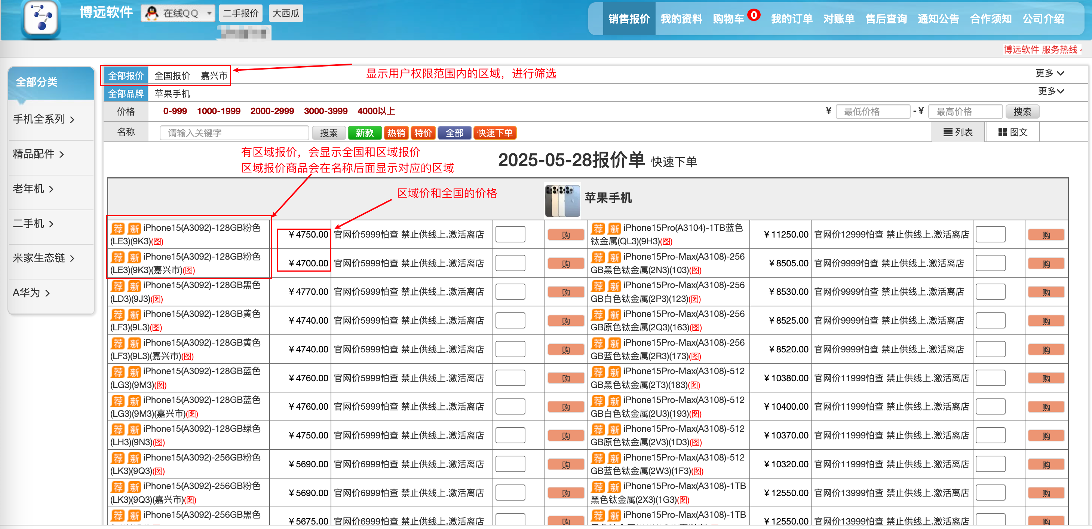
Task: Click the QQ penguin icon
Action: coord(151,13)
